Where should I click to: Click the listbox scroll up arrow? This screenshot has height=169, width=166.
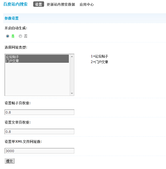pos(72,57)
